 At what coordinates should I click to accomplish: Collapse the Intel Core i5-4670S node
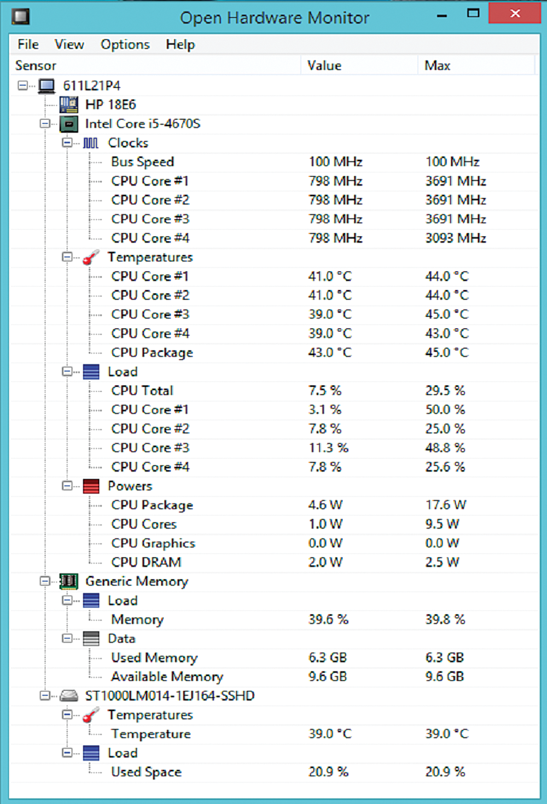(45, 124)
